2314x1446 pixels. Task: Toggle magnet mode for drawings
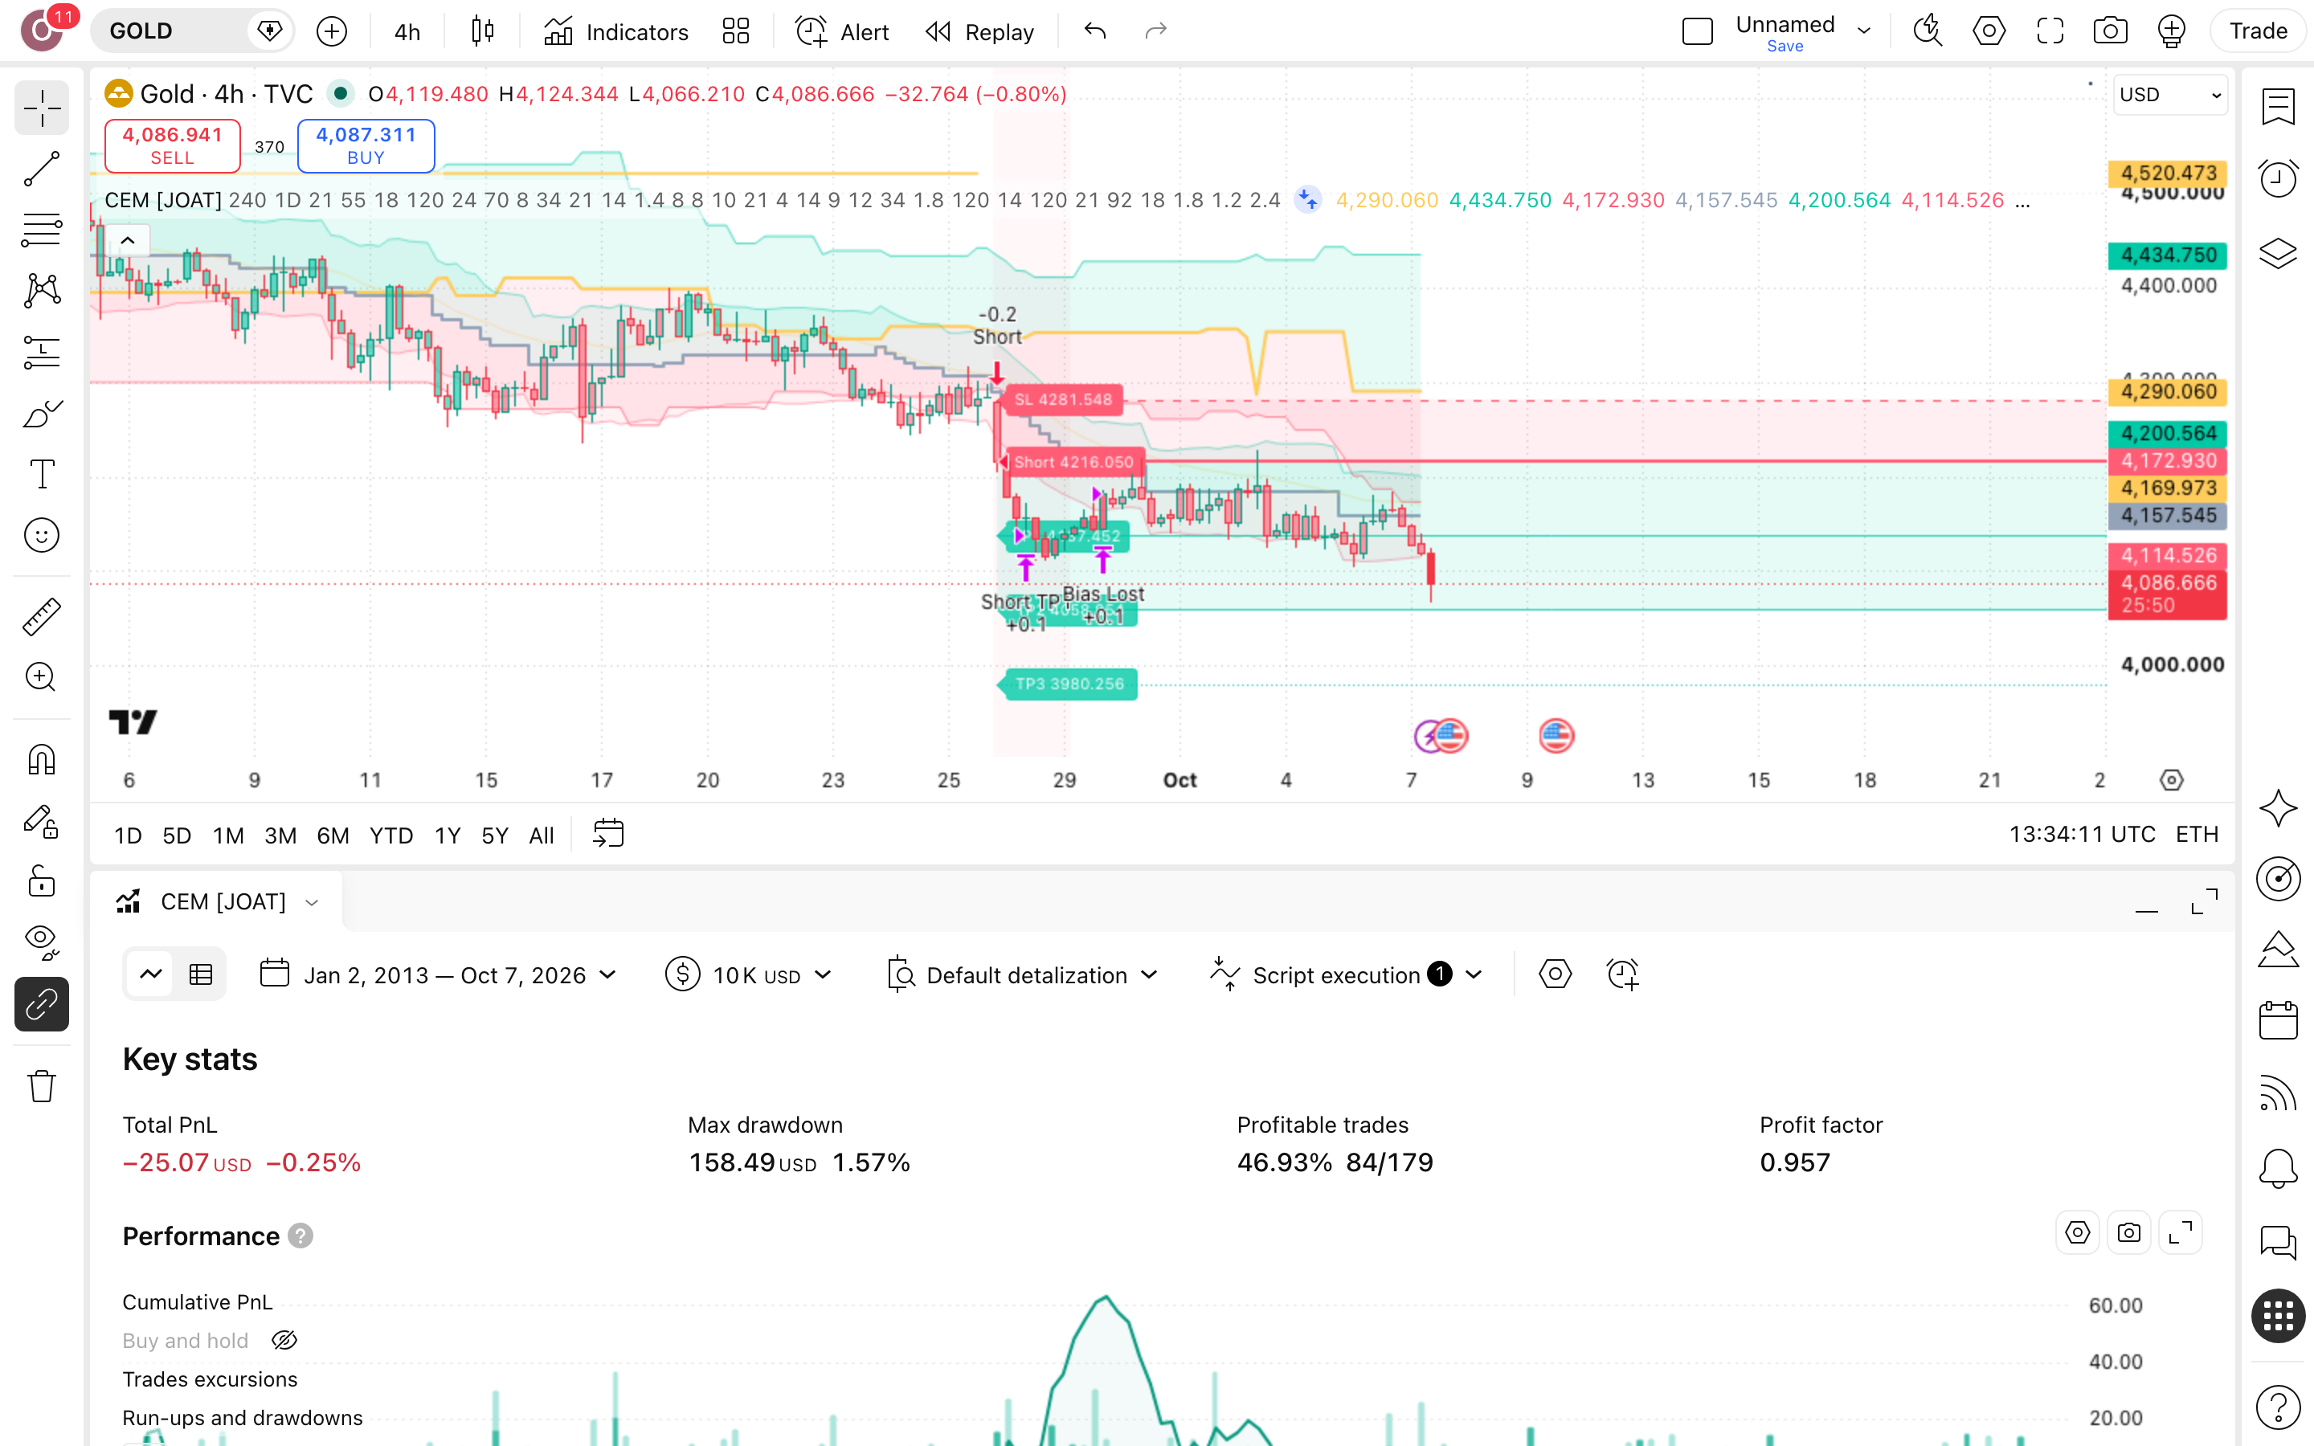click(42, 760)
